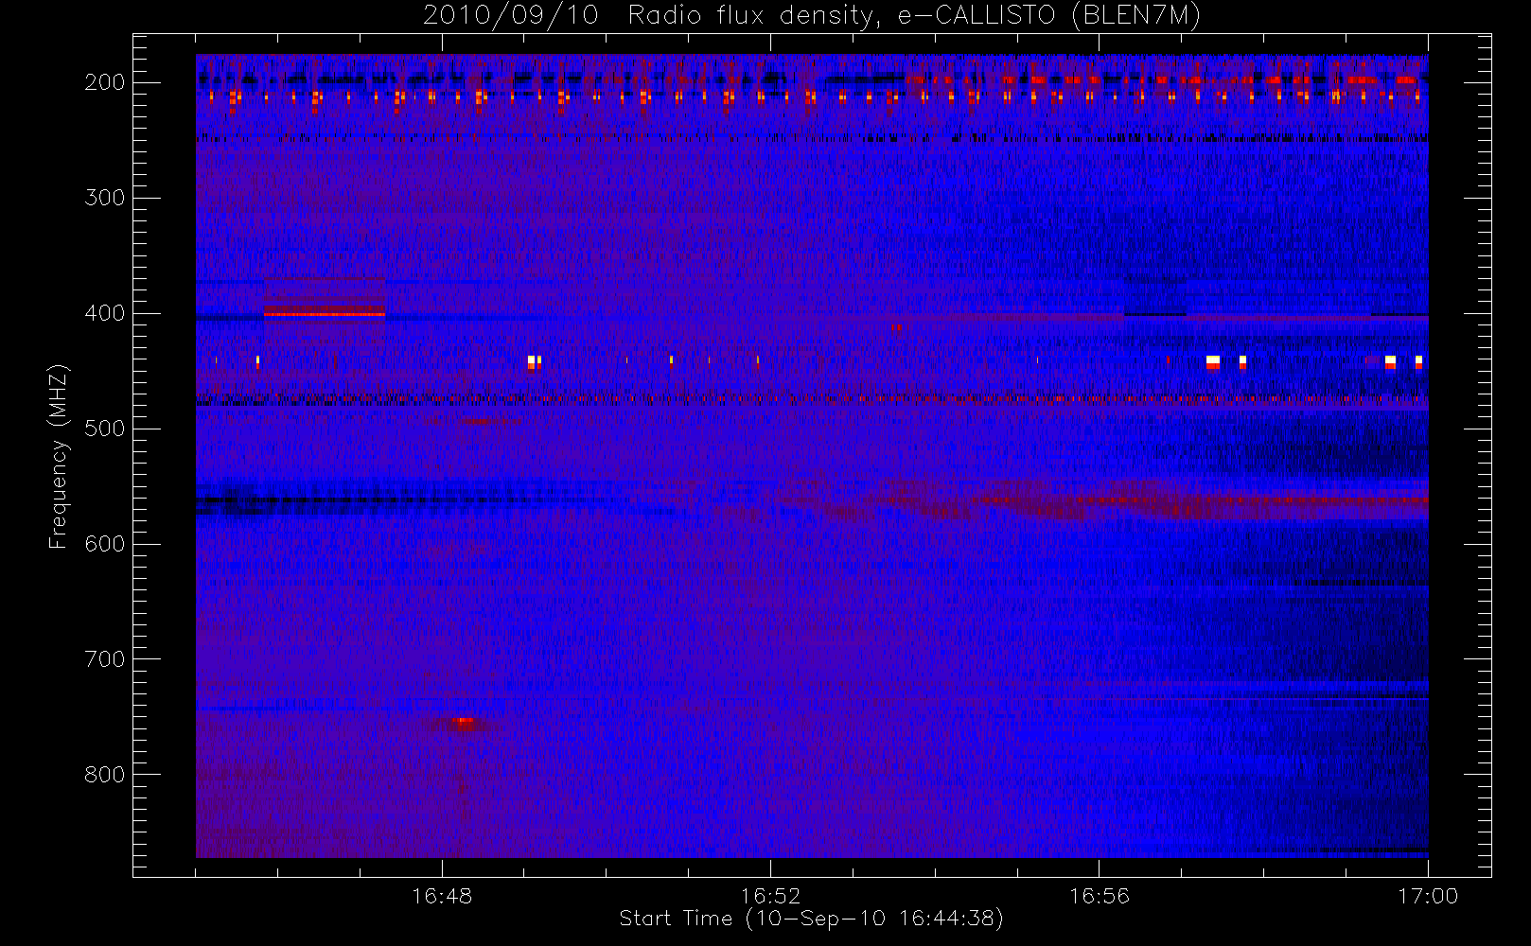Screen dimensions: 1531x946
Task: Click the bright red burst near 760 MHz
Action: click(x=463, y=723)
